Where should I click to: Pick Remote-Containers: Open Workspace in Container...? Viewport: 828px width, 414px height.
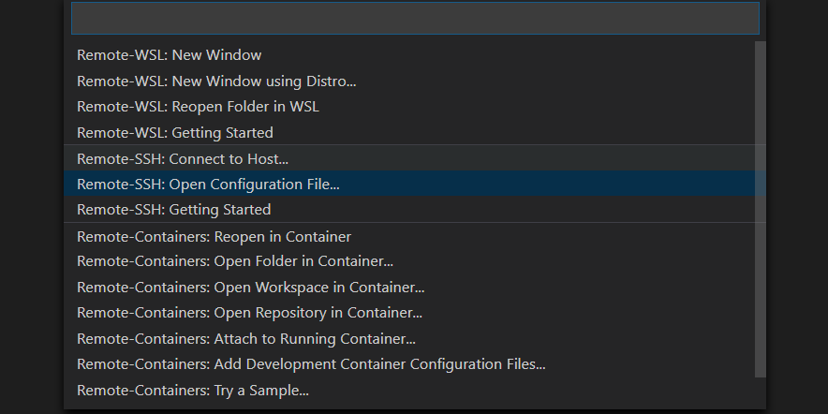[415, 288]
